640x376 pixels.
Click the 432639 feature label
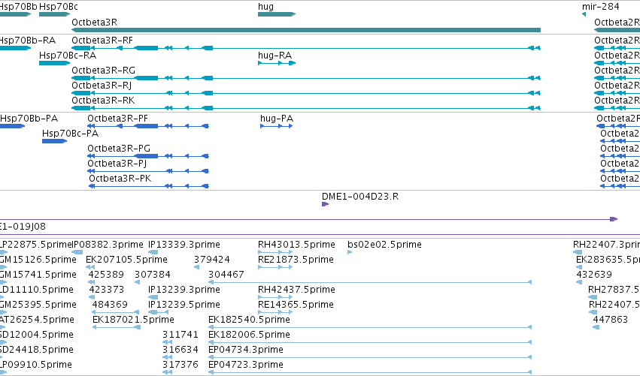pyautogui.click(x=594, y=275)
